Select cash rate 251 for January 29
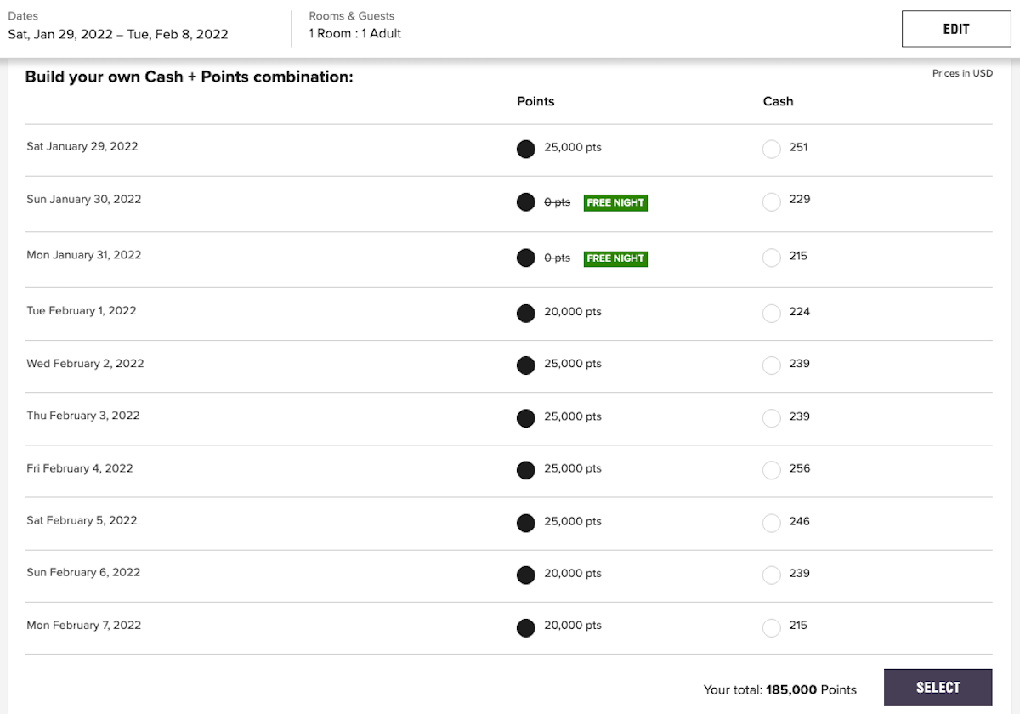The height and width of the screenshot is (714, 1020). coord(771,149)
